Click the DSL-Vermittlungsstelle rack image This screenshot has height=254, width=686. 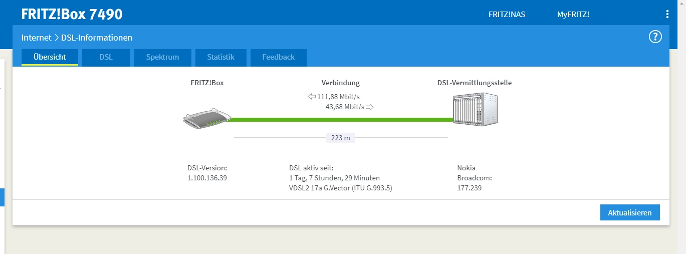[476, 111]
